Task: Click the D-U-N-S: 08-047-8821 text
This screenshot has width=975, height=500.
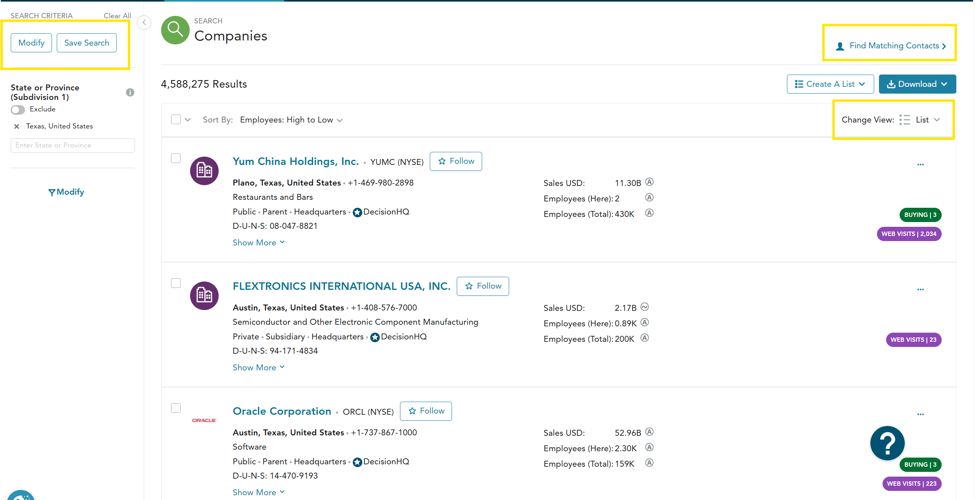Action: [x=275, y=226]
